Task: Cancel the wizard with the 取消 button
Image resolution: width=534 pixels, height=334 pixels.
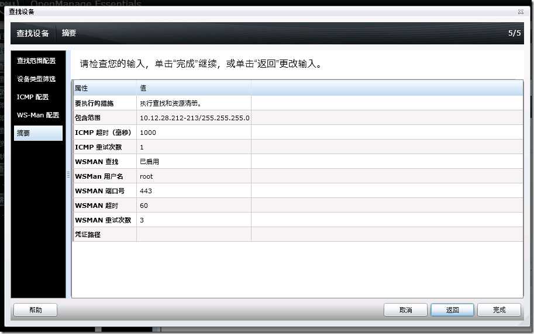Action: pos(405,310)
